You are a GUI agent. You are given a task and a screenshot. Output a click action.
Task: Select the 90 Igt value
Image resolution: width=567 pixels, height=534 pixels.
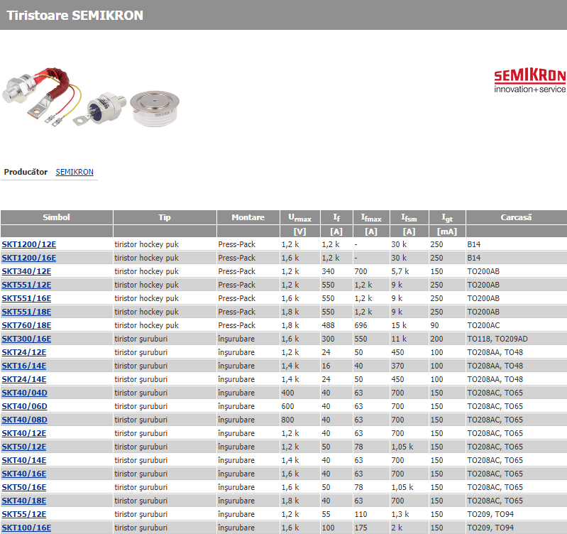pos(434,325)
